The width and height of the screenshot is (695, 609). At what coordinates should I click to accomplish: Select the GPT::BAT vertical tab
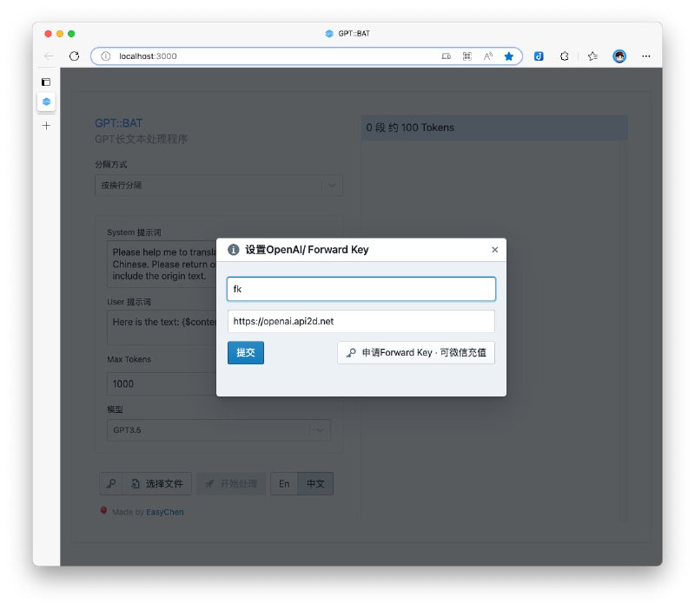(x=46, y=102)
